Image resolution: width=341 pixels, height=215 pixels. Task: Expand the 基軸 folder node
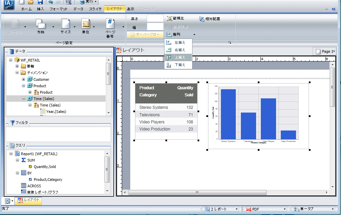(x=17, y=66)
